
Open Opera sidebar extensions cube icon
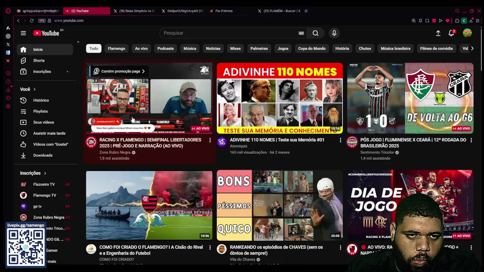click(8, 98)
